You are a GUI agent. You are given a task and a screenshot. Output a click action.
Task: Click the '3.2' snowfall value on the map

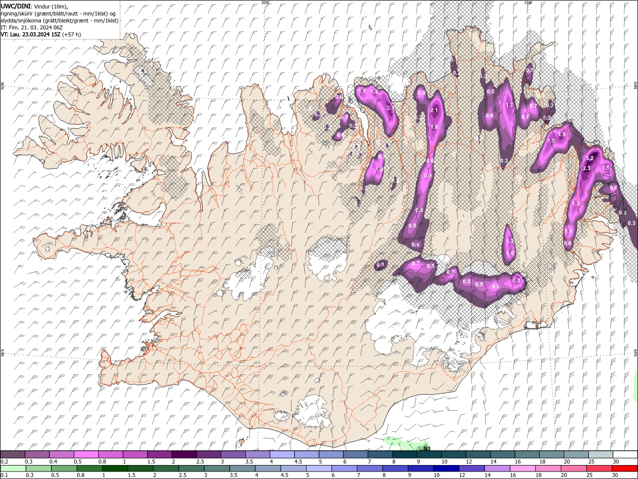tap(590, 158)
